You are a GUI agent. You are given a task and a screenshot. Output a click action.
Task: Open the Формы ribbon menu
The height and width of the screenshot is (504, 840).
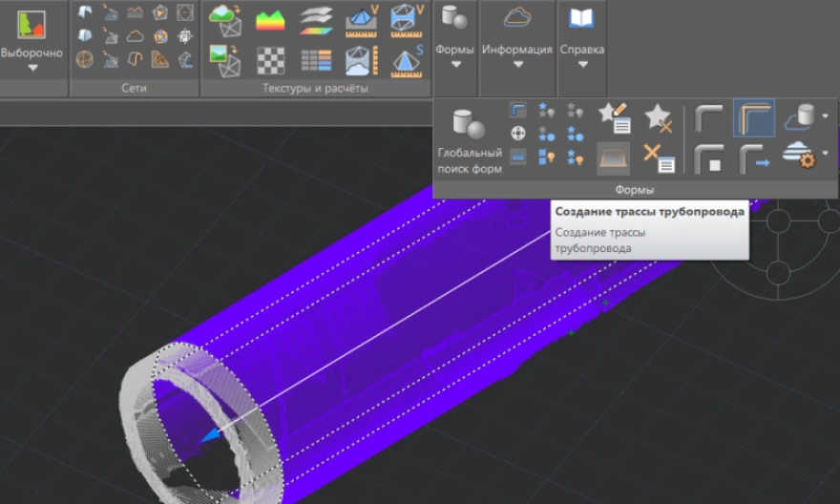[x=454, y=64]
